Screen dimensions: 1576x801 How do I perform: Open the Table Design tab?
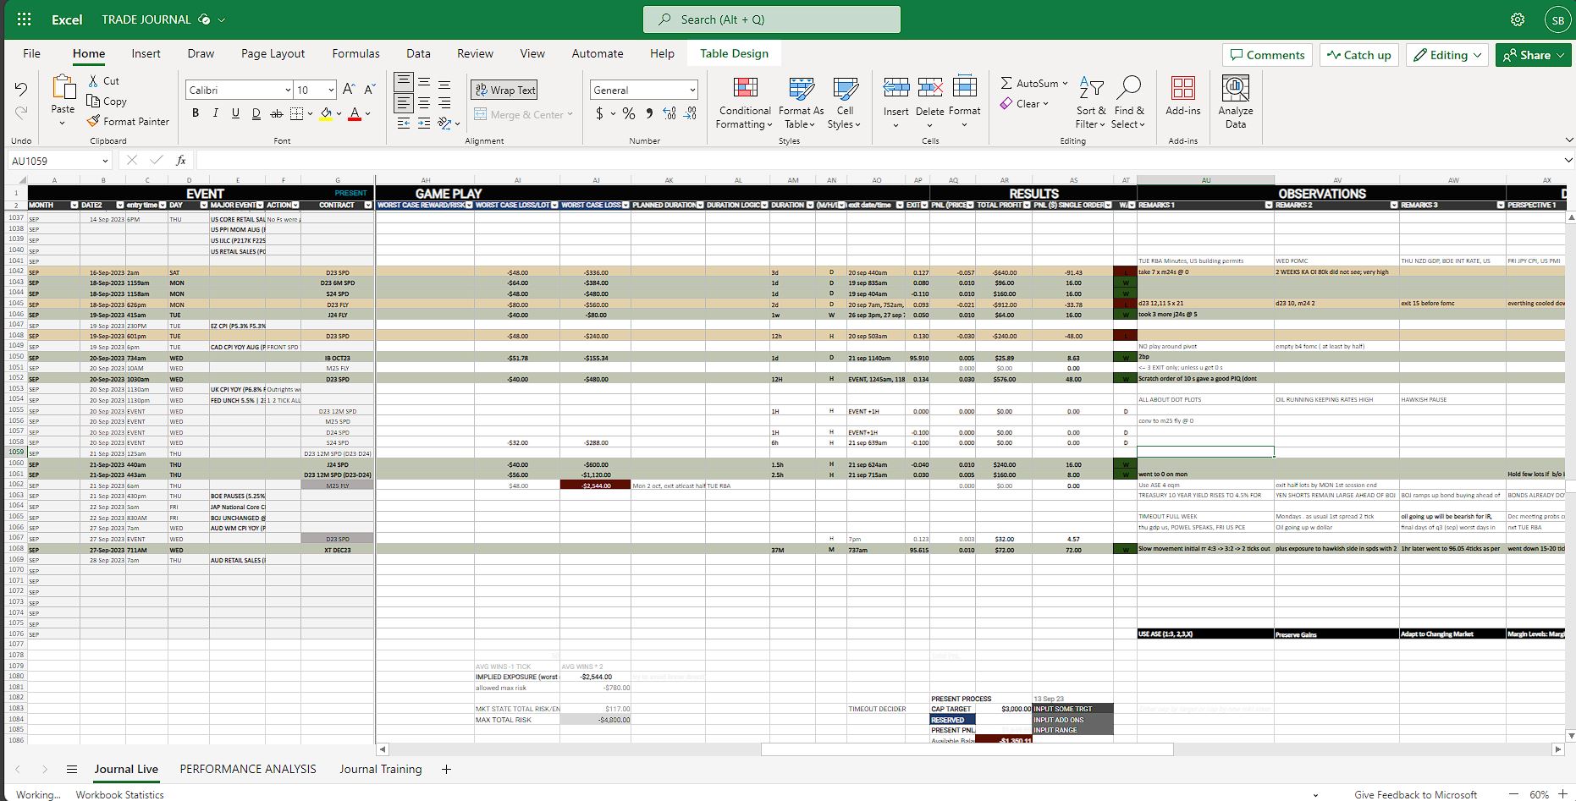[x=734, y=53]
